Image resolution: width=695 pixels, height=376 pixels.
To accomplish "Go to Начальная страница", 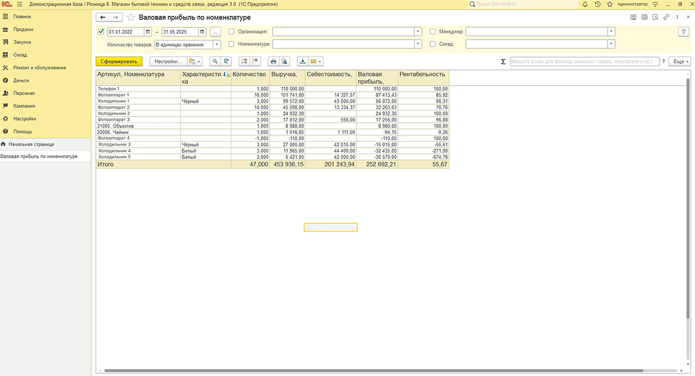I will [46, 144].
